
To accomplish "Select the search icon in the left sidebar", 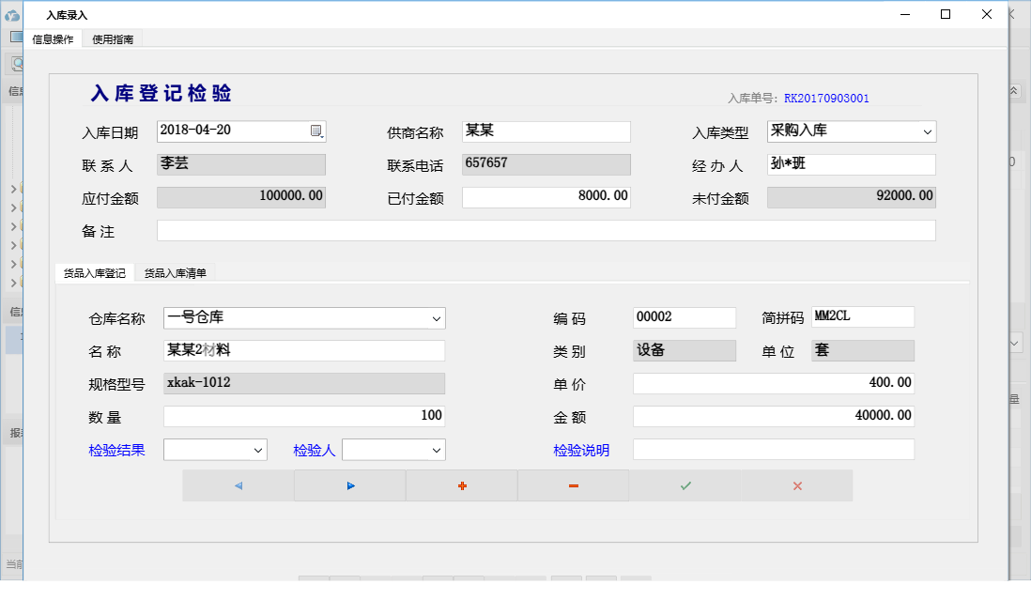I will click(x=16, y=64).
